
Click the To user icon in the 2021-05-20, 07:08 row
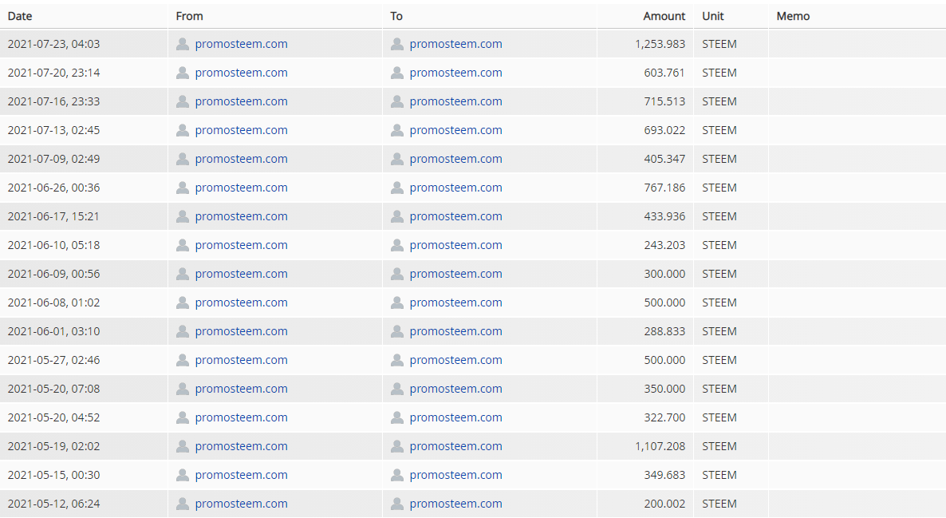click(397, 389)
